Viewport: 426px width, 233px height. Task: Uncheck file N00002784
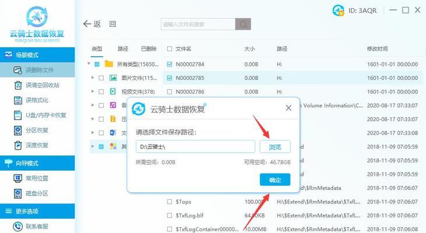coord(170,64)
